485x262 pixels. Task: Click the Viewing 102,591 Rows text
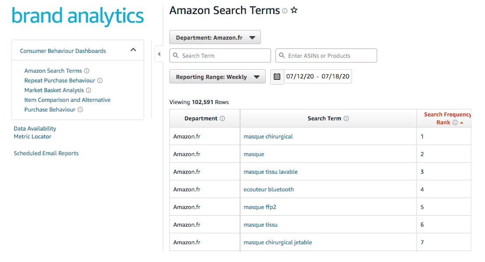pos(199,102)
